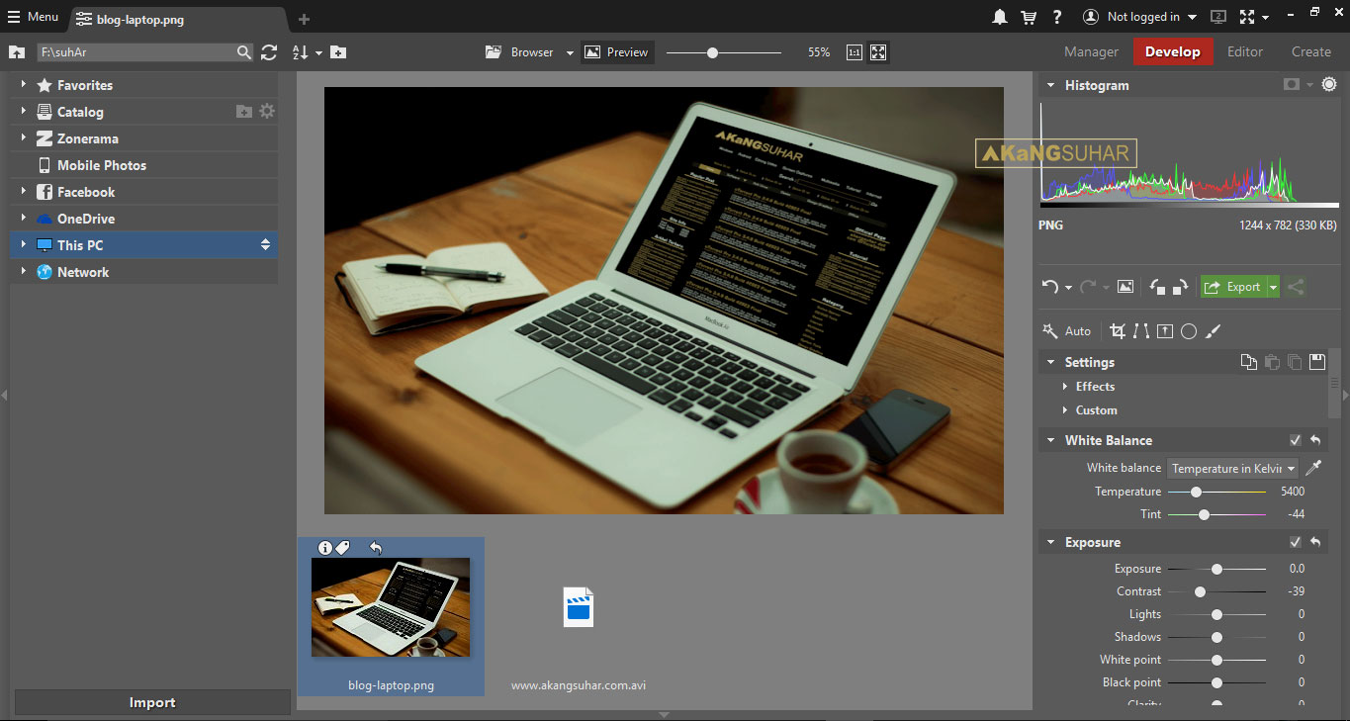The height and width of the screenshot is (721, 1350).
Task: Disable Exposure adjustments checkbox
Action: (x=1296, y=542)
